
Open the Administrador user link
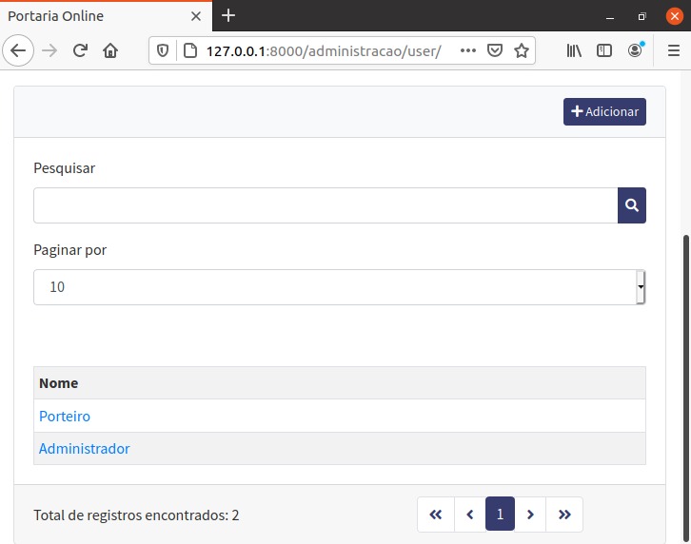(x=84, y=449)
